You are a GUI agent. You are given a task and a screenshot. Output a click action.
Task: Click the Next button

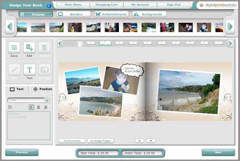218,152
